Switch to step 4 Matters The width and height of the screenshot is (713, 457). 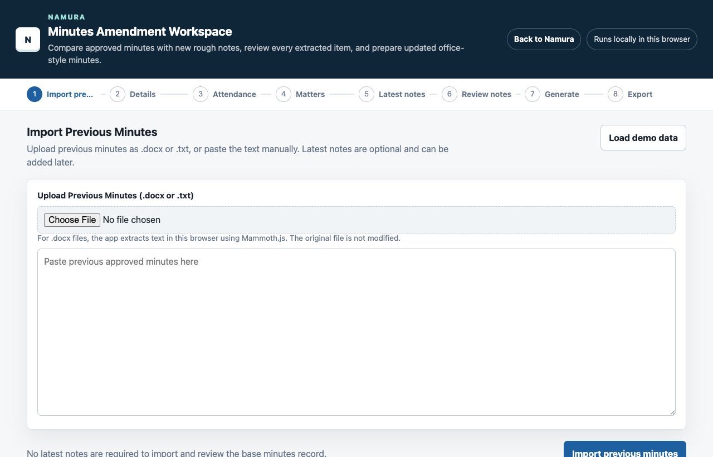coord(300,94)
